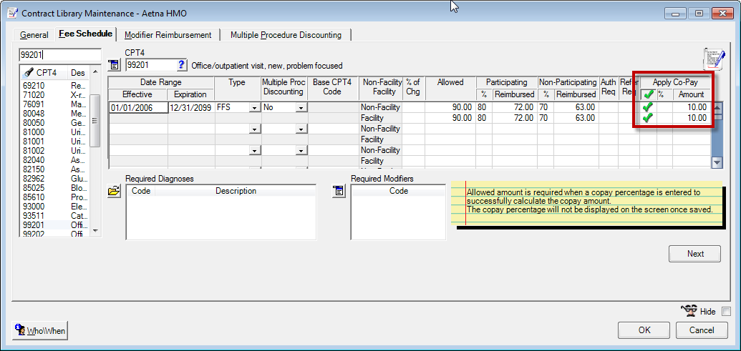
Task: Click the Non-Facility Allowed 90.00 cell
Action: point(450,107)
